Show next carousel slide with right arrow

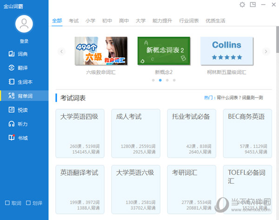click(x=266, y=52)
